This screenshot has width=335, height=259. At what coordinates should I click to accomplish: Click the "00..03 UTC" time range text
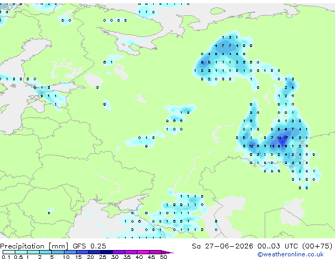277,246
